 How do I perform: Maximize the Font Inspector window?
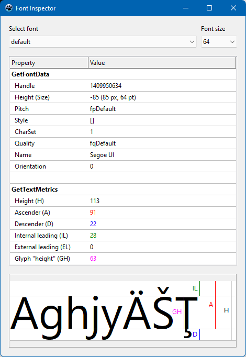209,8
